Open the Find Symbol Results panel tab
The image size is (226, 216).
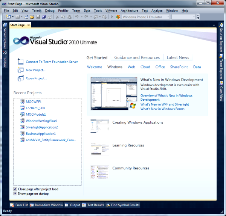pos(123,205)
